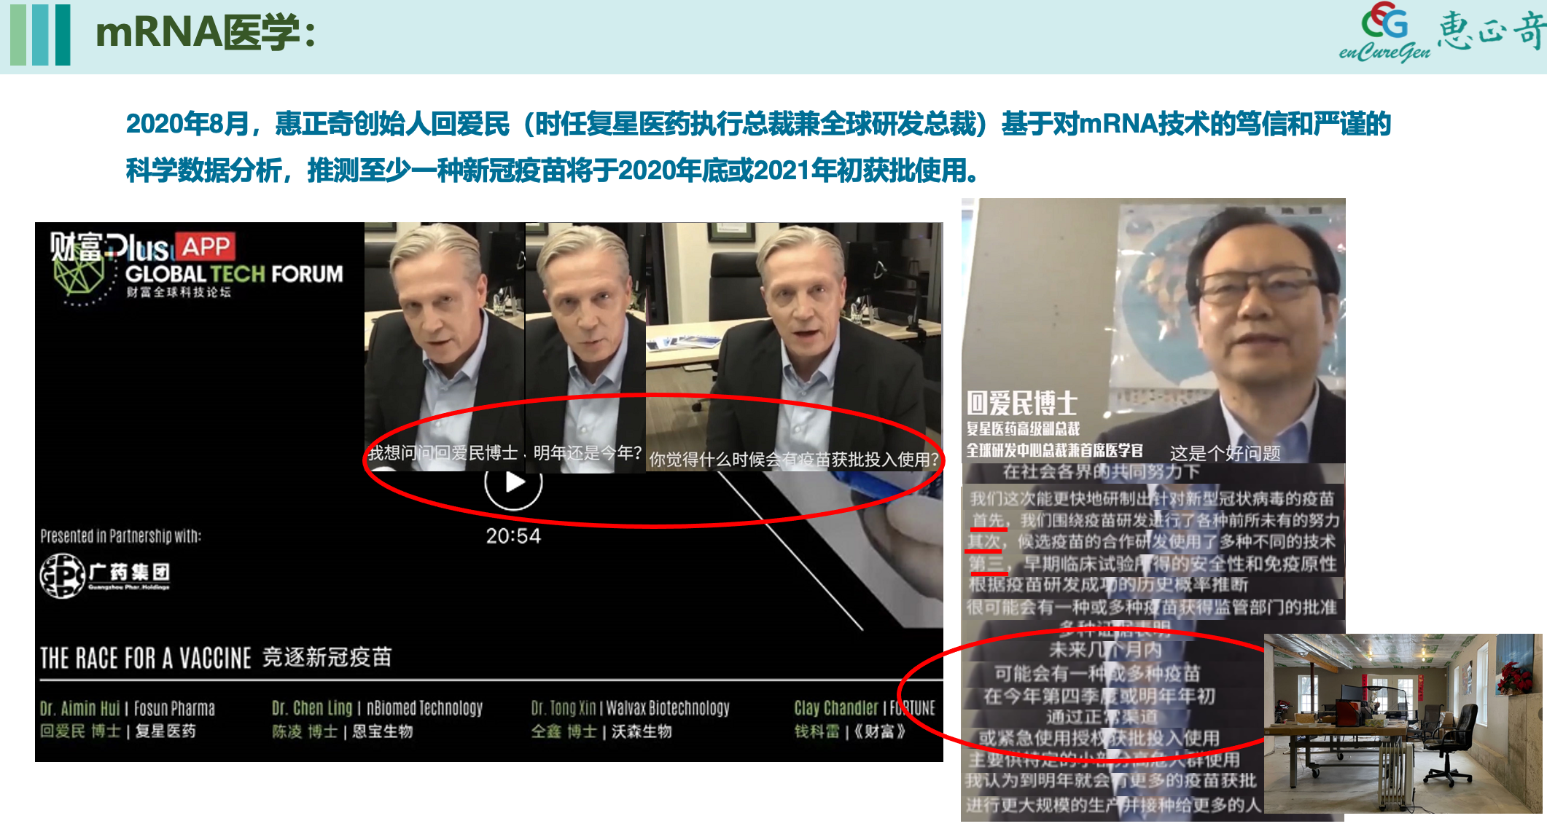Click the video play button
Image resolution: width=1547 pixels, height=829 pixels.
[x=513, y=484]
